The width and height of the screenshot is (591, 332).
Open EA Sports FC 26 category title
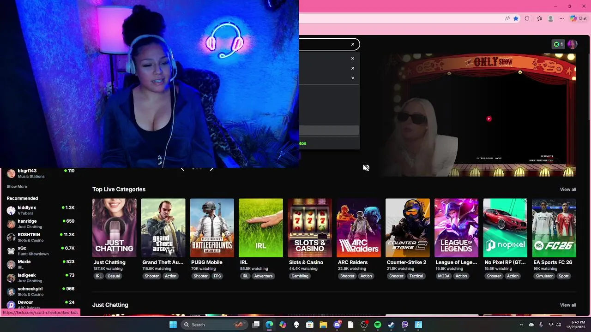pyautogui.click(x=553, y=262)
